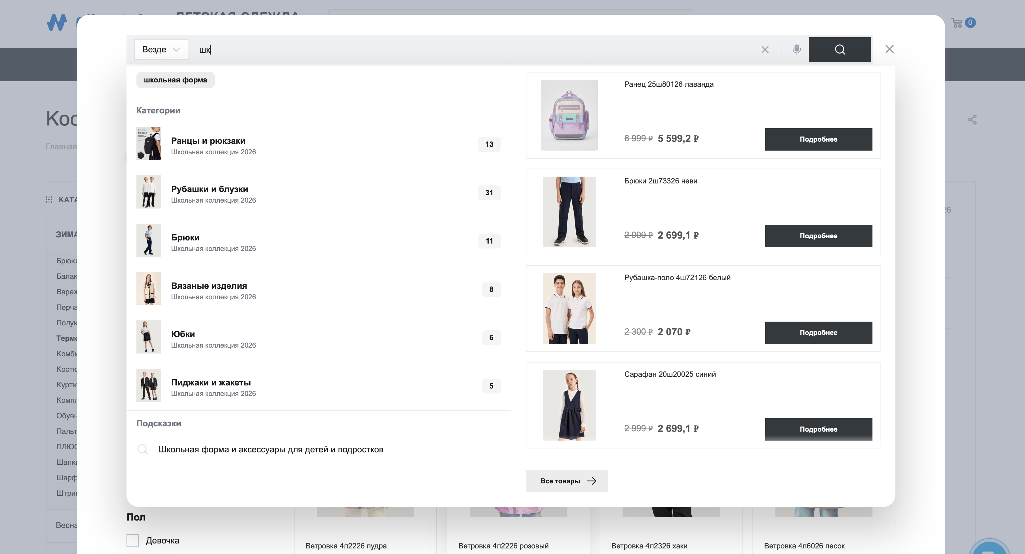Click Подробнее for Брюки 2ш73326 неви
1025x554 pixels.
(x=819, y=236)
